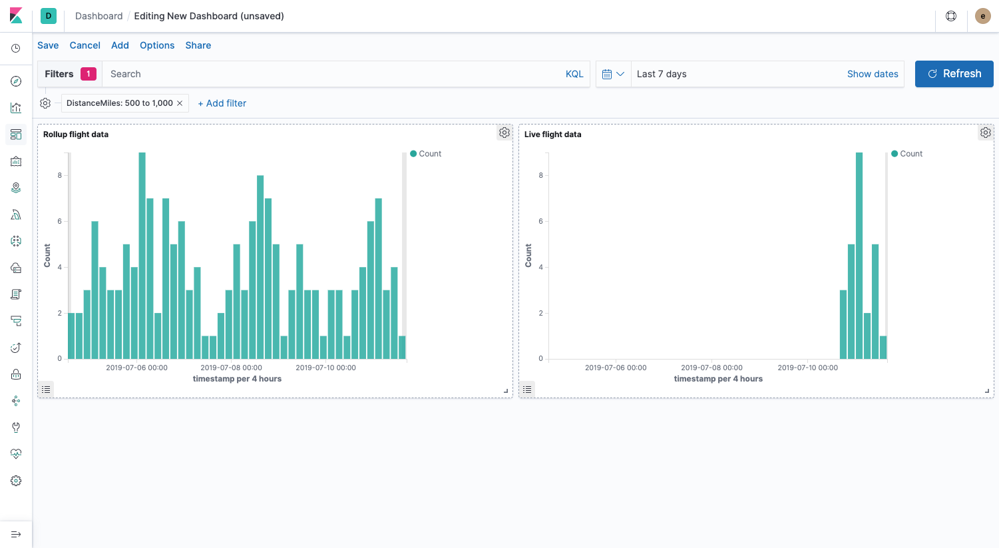This screenshot has height=548, width=999.
Task: Open Visualize from the sidebar chart icon
Action: coord(16,108)
